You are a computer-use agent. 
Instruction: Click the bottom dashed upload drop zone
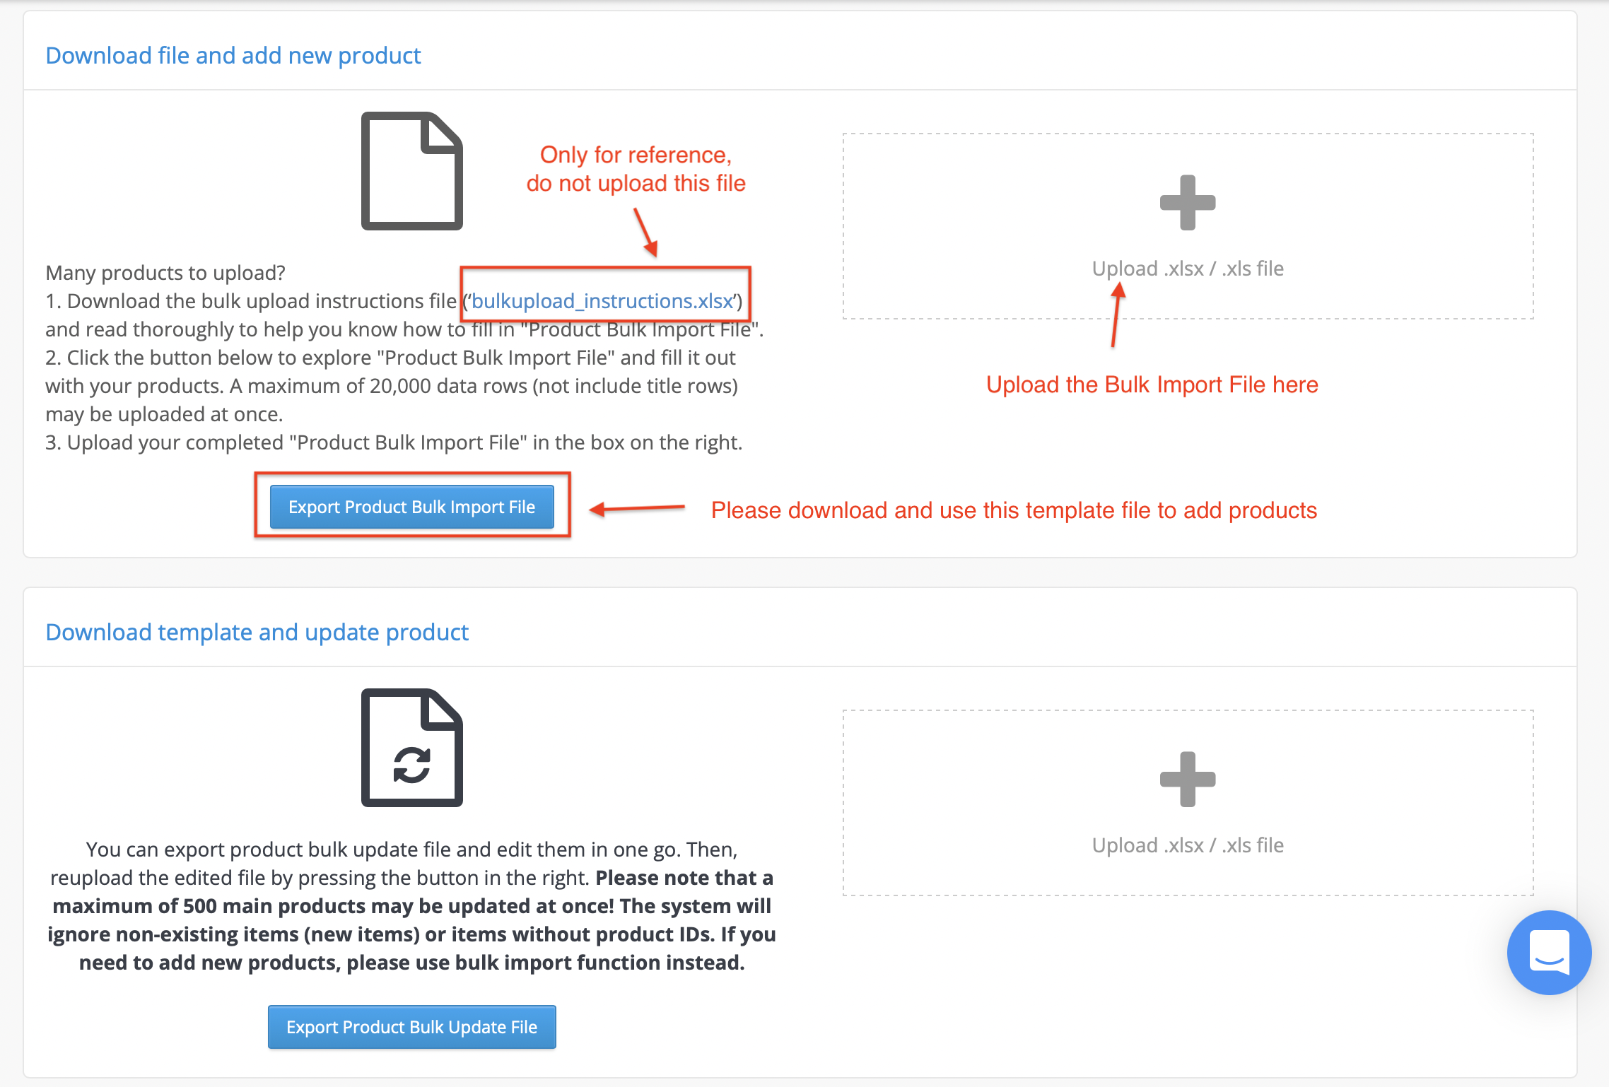pyautogui.click(x=1188, y=803)
